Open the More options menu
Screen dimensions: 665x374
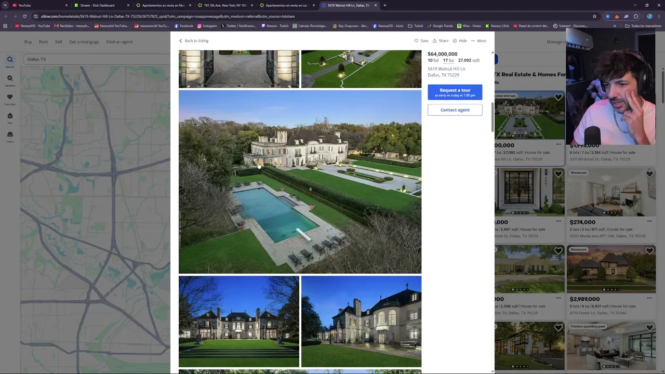tap(478, 41)
